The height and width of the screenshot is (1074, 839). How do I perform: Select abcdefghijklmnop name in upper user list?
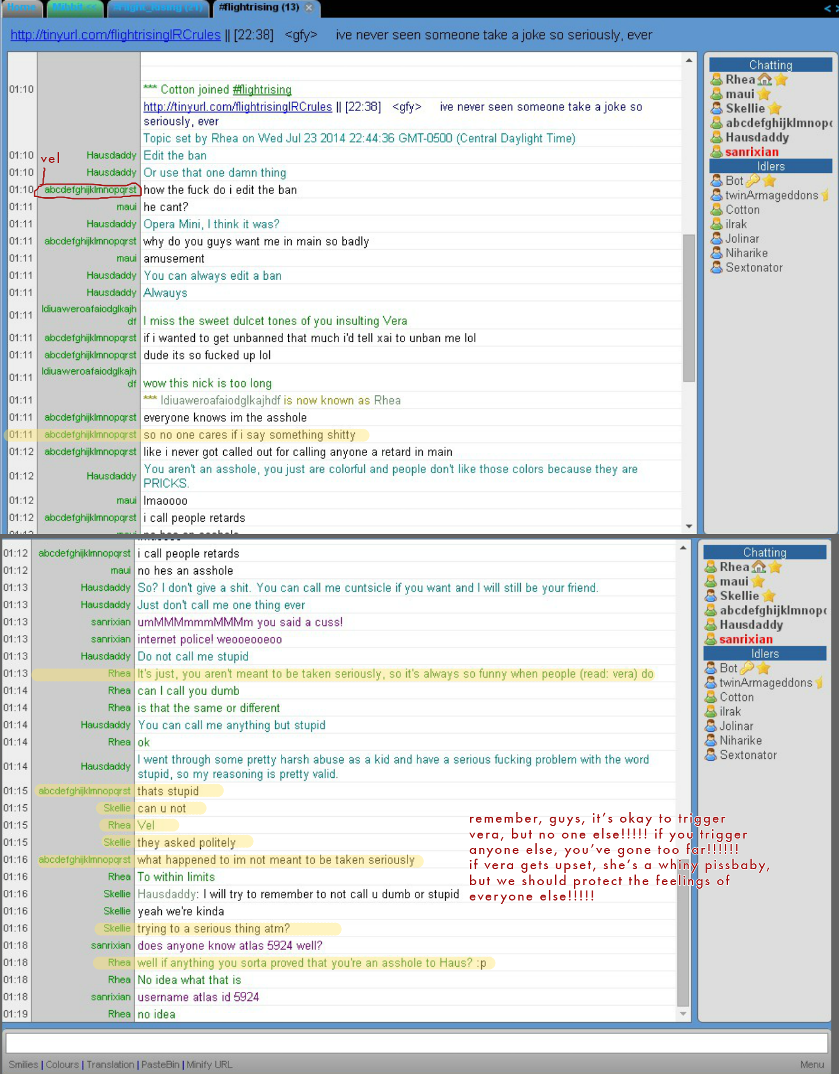point(779,123)
